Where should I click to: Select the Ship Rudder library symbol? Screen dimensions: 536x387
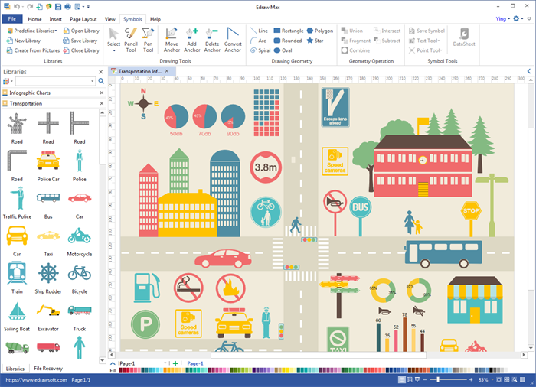coord(48,274)
